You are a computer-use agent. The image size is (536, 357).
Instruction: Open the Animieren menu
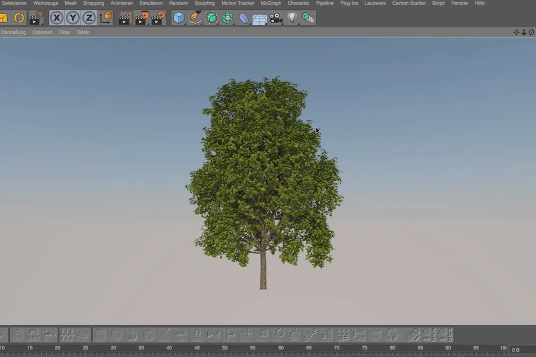(121, 3)
